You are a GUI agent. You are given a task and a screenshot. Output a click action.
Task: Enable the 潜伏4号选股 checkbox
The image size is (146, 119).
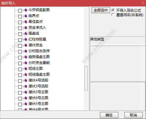pyautogui.click(x=20, y=81)
